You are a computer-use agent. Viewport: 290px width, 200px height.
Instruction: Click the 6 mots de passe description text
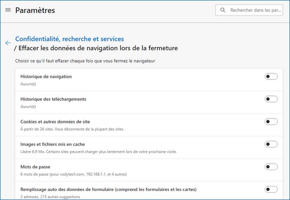point(73,174)
